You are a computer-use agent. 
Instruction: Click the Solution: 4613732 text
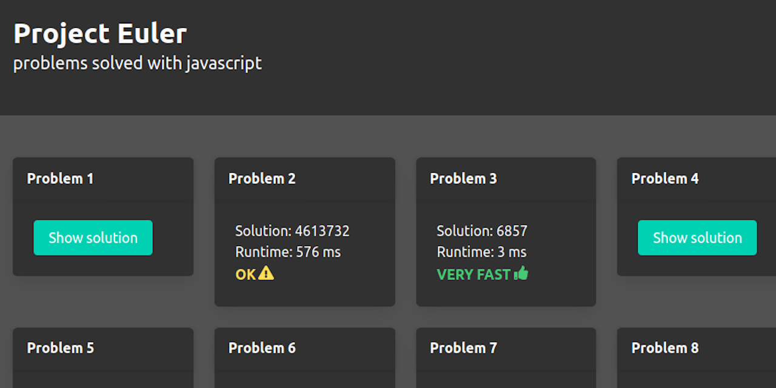[292, 231]
